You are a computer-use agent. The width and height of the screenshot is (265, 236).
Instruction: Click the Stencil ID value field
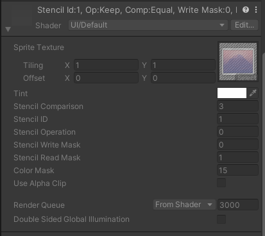[237, 119]
